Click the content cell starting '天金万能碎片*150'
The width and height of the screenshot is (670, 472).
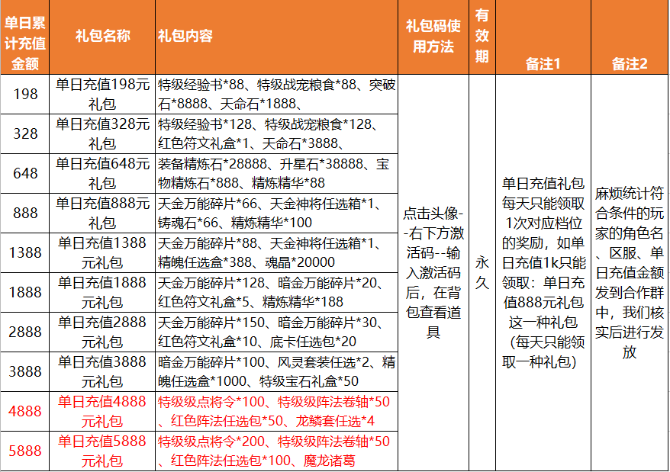[277, 332]
